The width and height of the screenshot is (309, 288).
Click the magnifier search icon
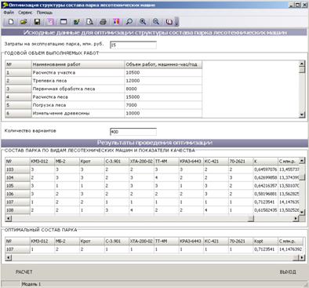[129, 22]
